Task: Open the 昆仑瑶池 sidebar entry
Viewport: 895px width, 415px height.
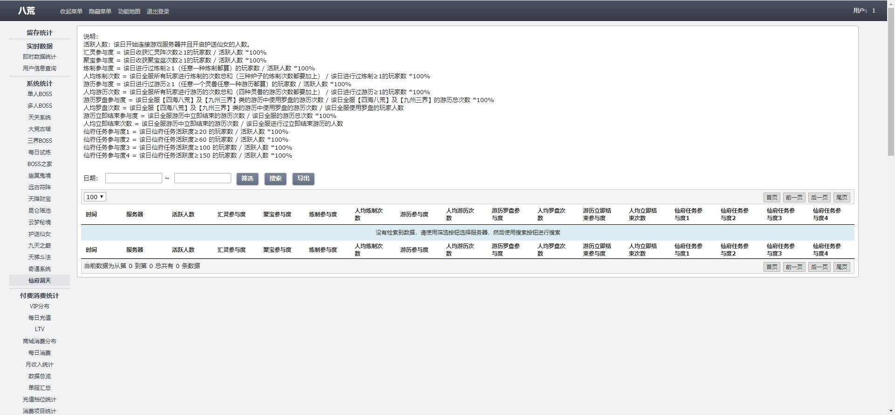Action: pyautogui.click(x=40, y=211)
